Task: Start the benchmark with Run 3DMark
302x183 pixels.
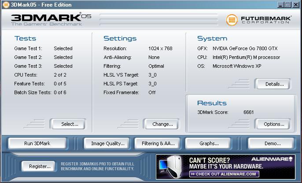Action: click(37, 143)
